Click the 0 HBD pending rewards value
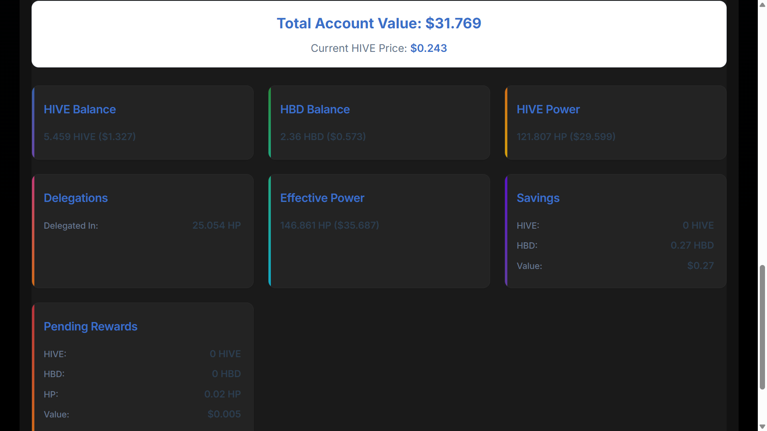 tap(227, 374)
